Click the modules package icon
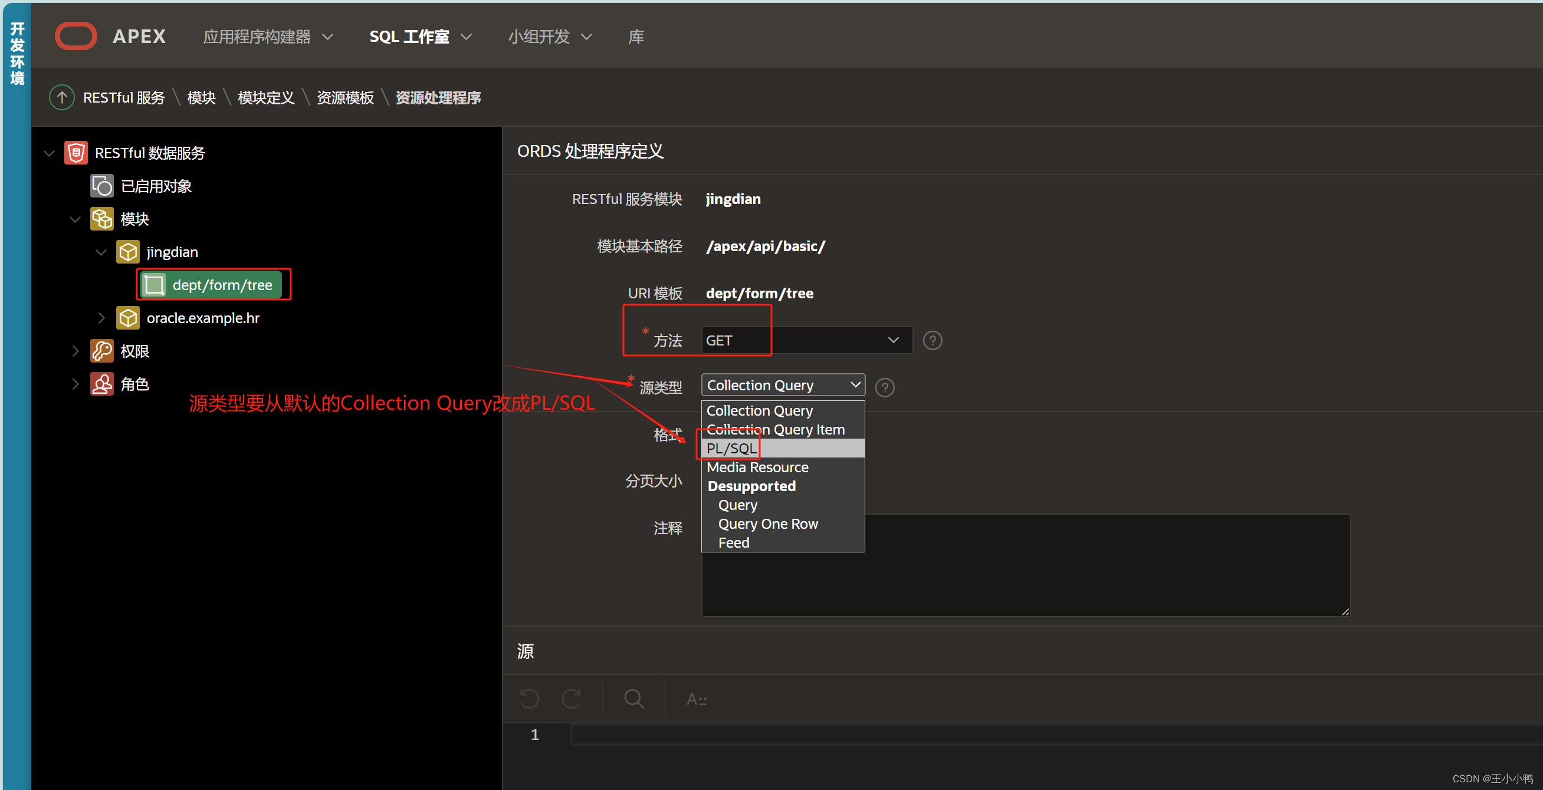 coord(102,219)
